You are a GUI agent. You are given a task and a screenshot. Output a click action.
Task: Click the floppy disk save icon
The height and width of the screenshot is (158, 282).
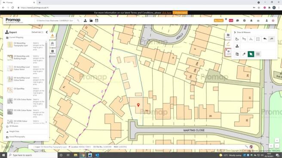pos(97,21)
